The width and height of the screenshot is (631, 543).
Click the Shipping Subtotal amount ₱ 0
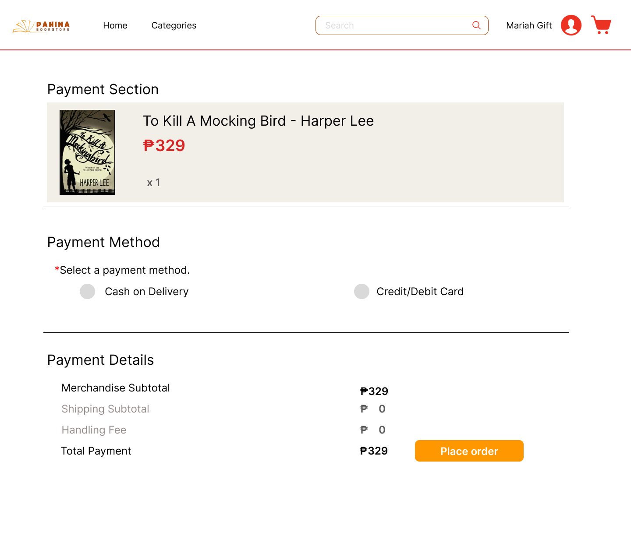click(373, 409)
